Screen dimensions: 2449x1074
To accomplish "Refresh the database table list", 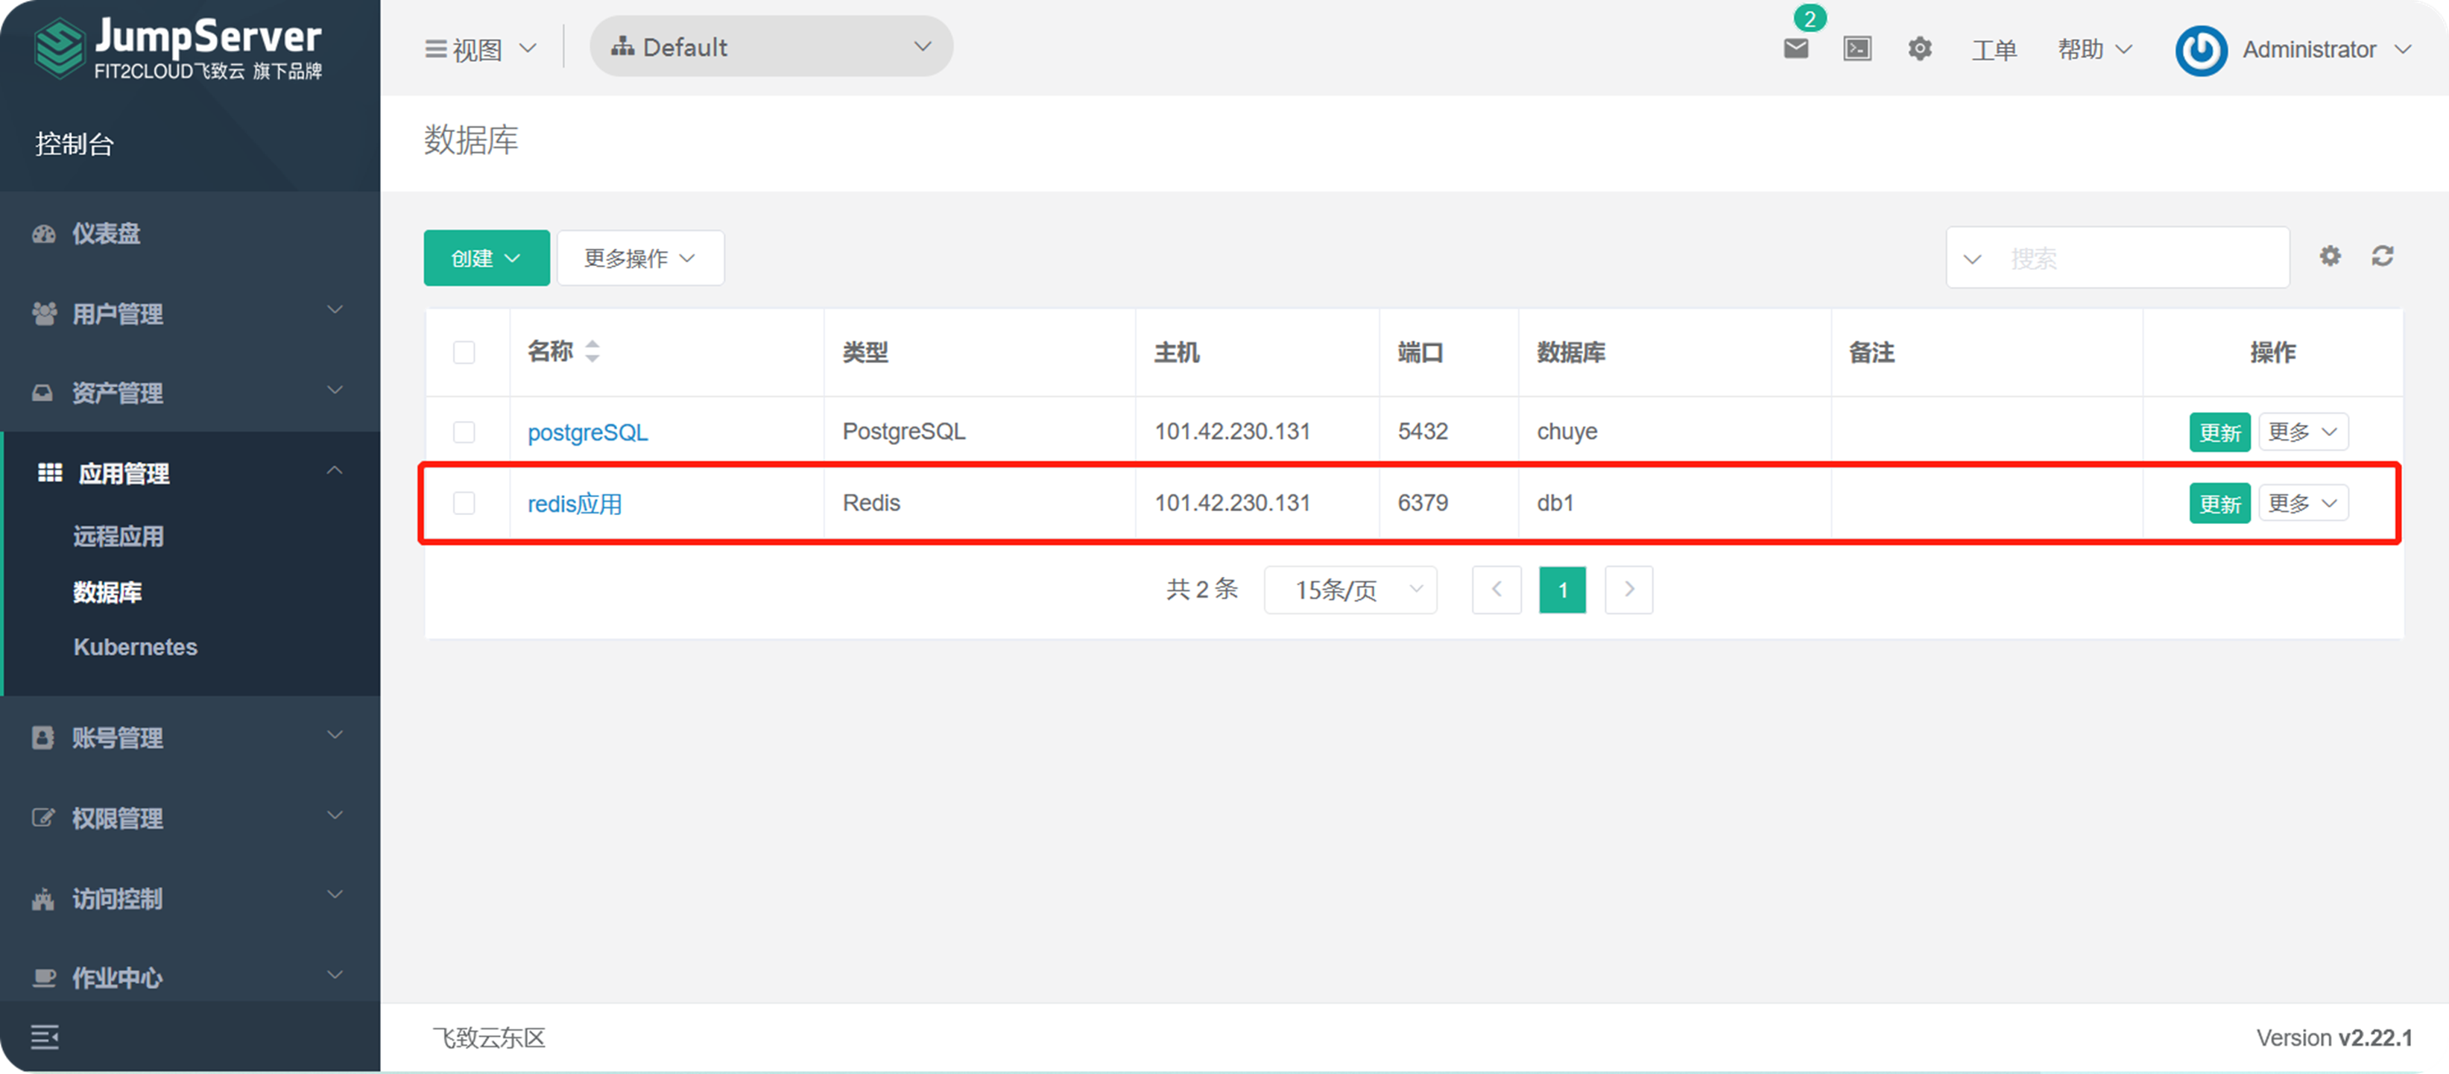I will point(2383,256).
